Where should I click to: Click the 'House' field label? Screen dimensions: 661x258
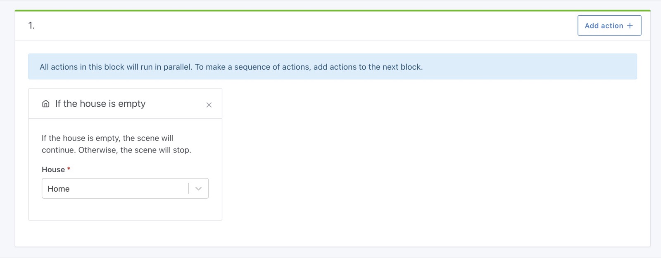(53, 170)
